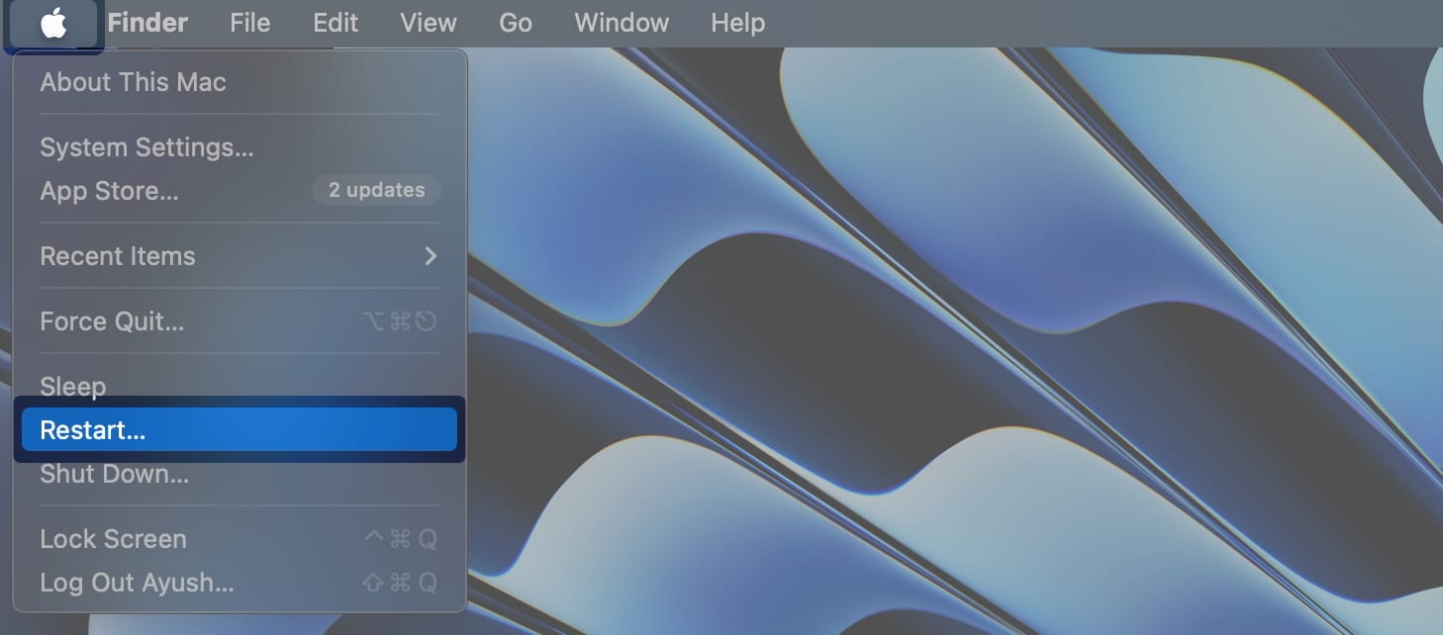Open the Help menu

(x=737, y=23)
